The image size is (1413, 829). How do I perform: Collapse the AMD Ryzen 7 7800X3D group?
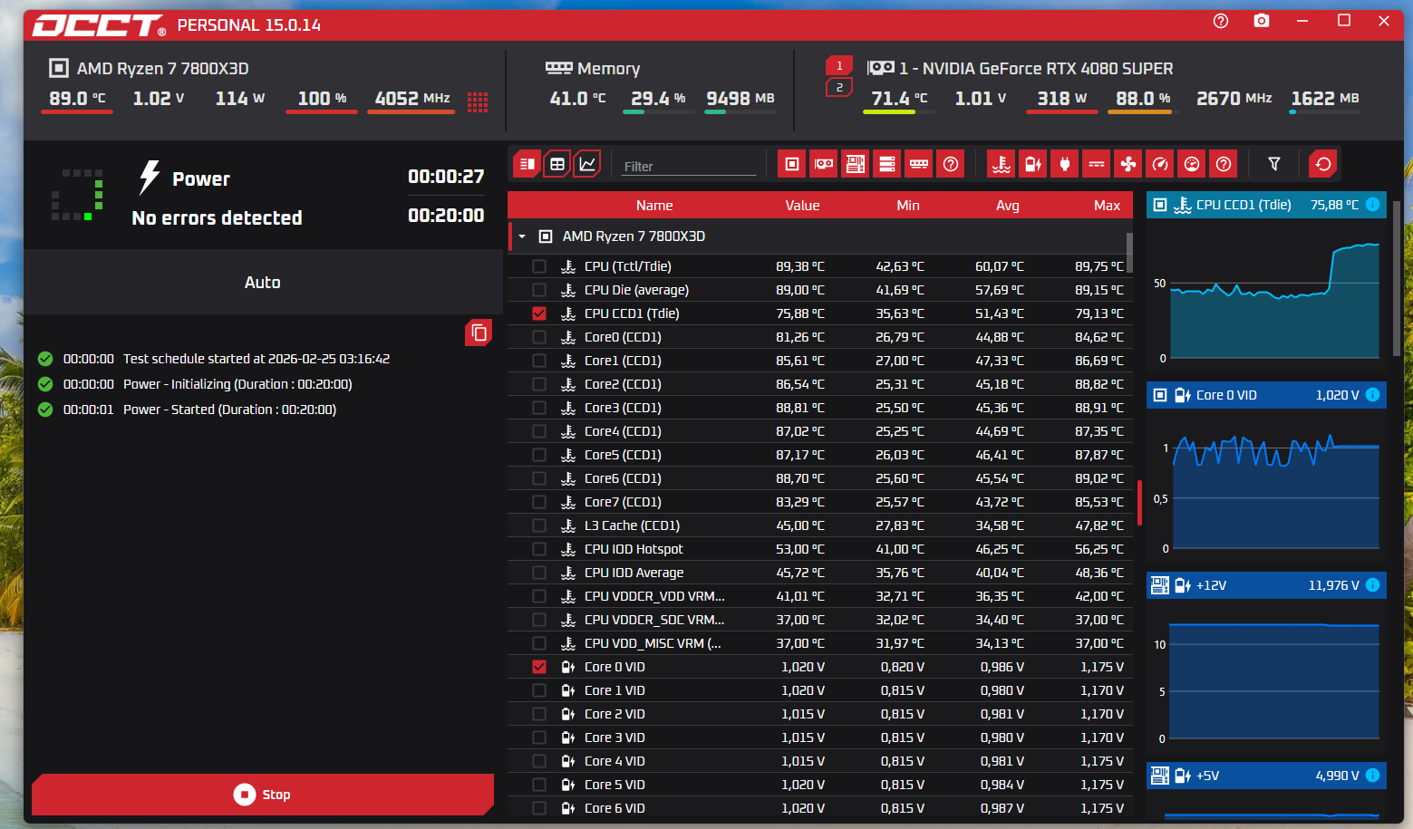pos(522,236)
